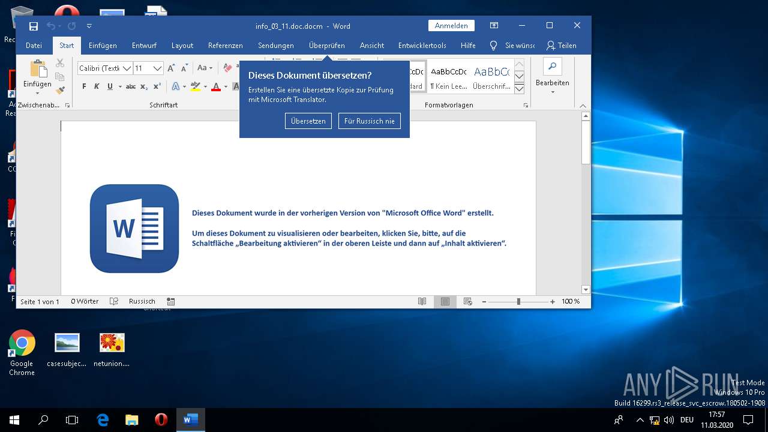Viewport: 768px width, 432px height.
Task: Open ribbon display options icon
Action: coord(494,26)
